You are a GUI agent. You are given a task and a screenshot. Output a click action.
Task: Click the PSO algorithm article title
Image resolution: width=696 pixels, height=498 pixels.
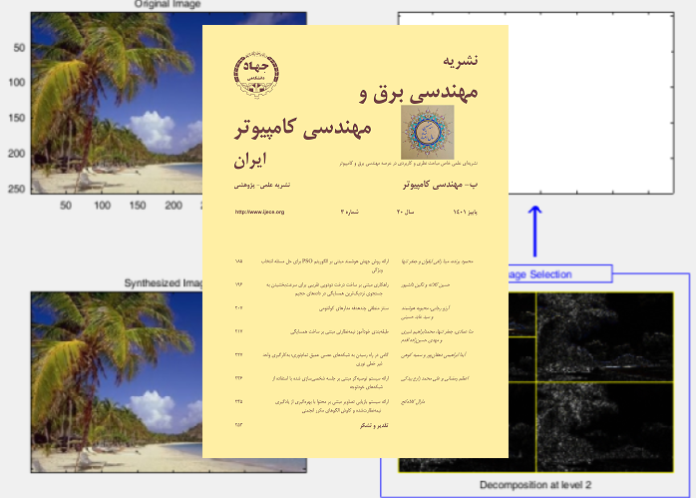pos(325,265)
